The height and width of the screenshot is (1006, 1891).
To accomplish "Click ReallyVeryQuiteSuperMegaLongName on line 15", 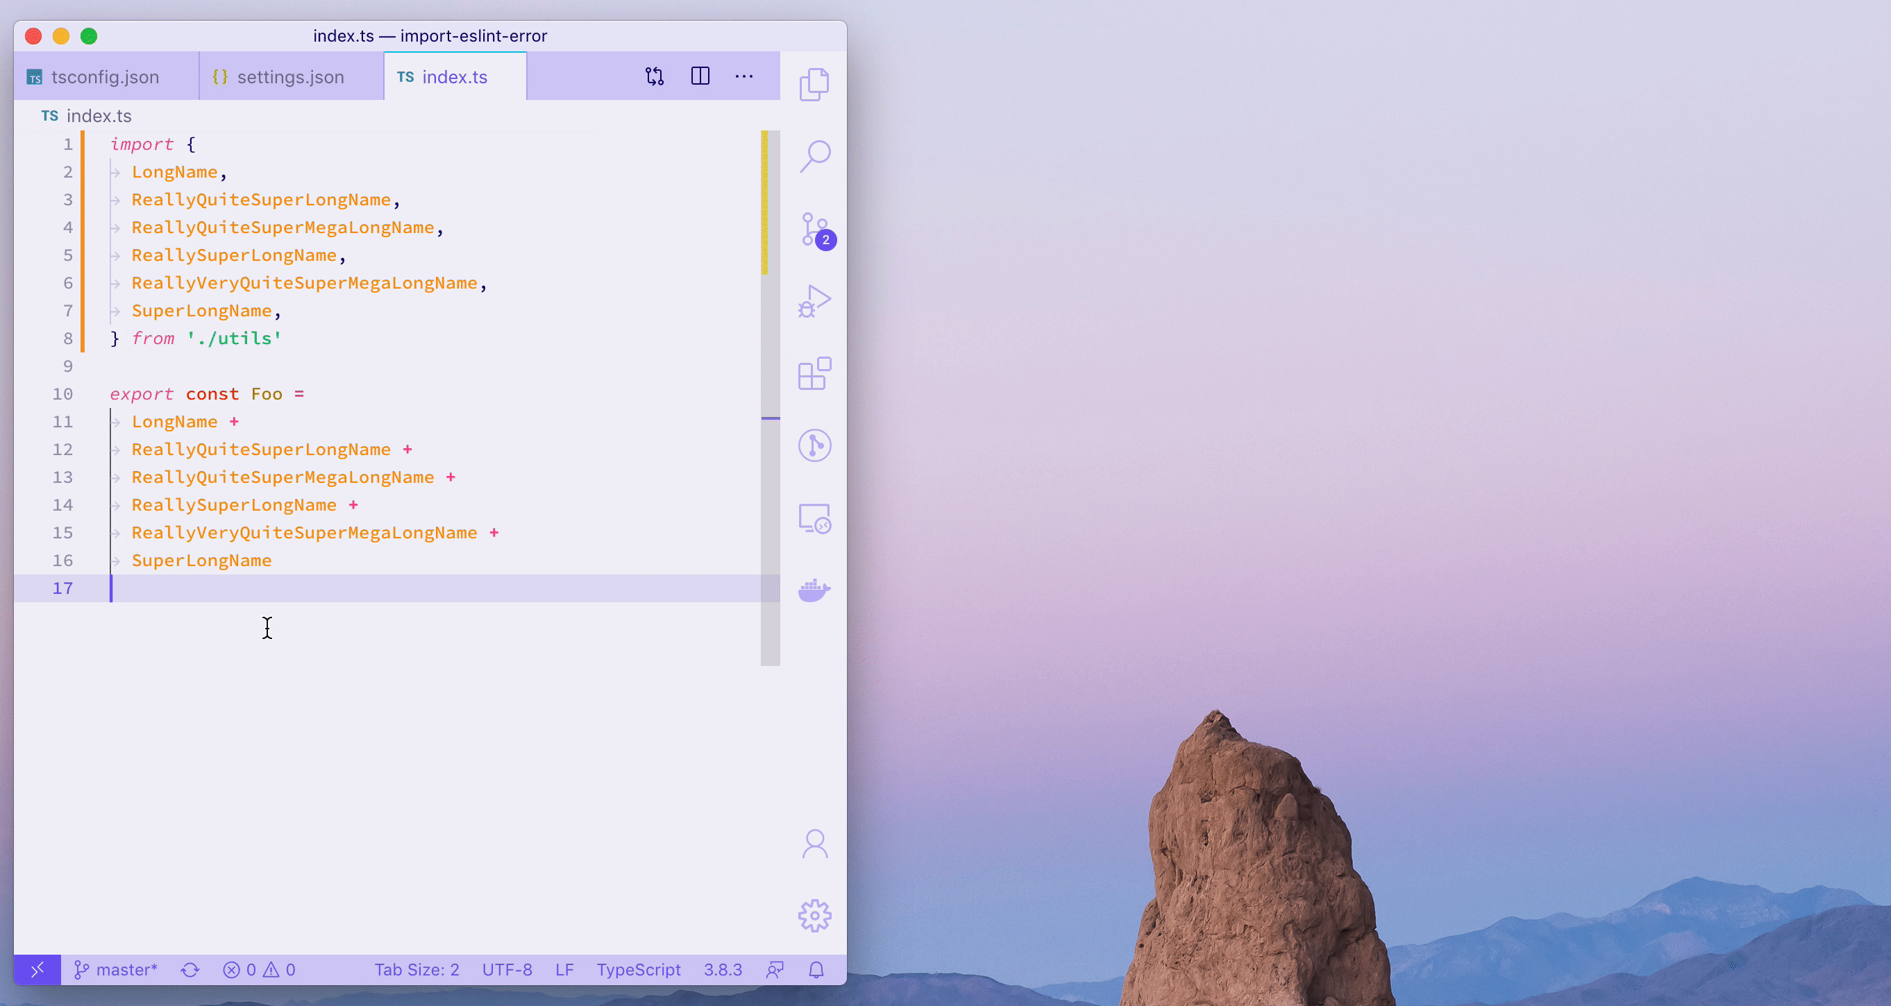I will (x=305, y=533).
